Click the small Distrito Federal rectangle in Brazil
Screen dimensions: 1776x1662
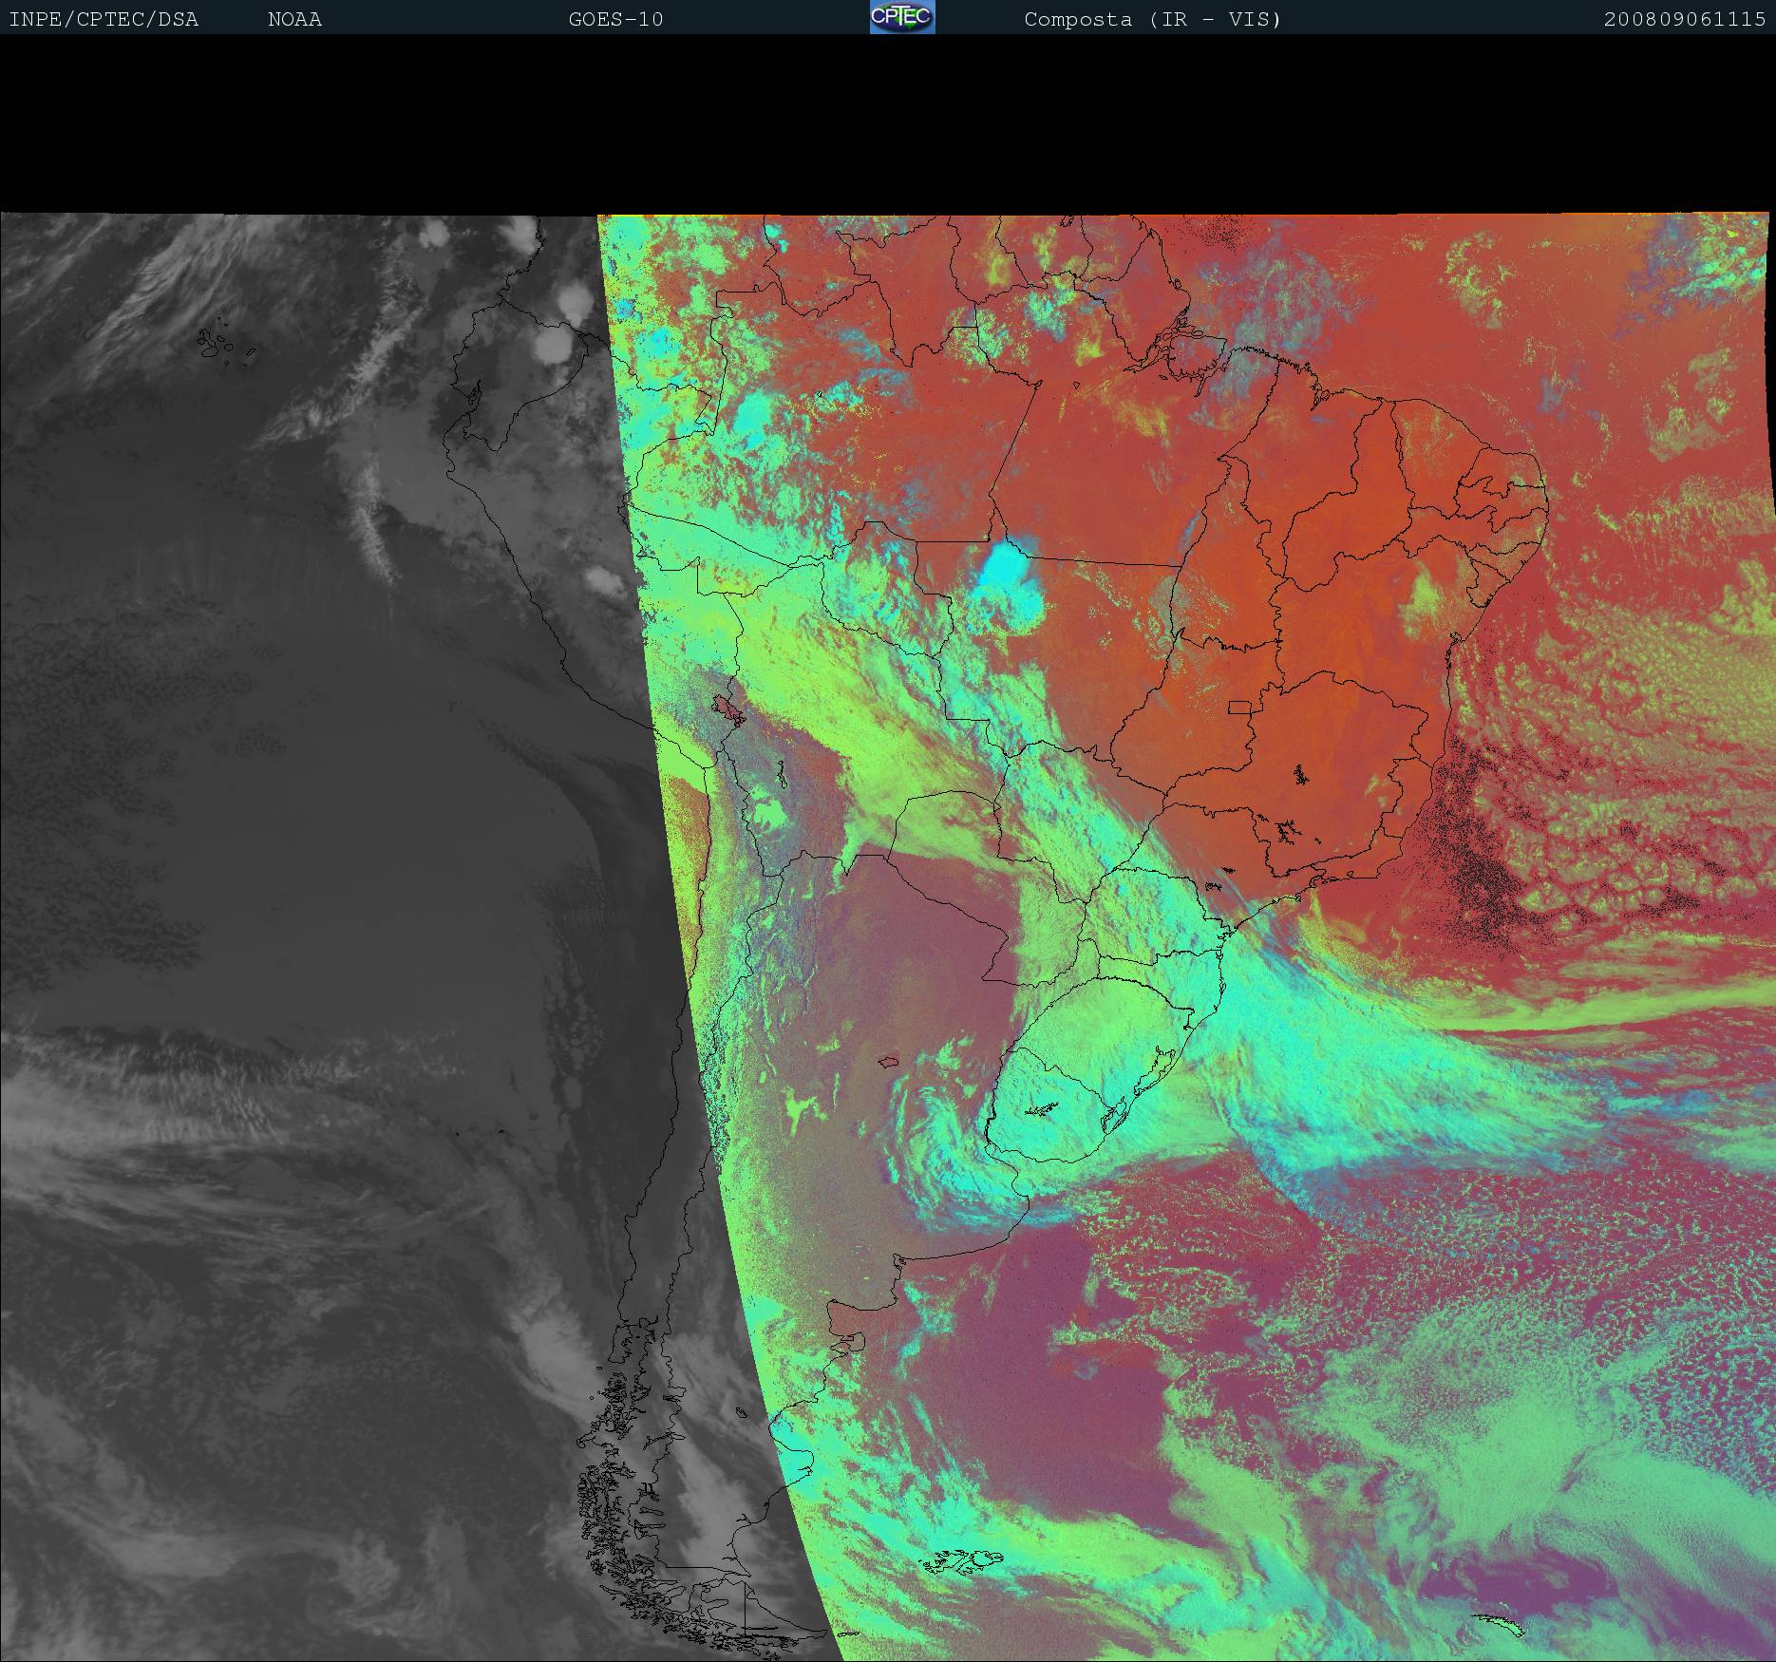coord(1239,707)
